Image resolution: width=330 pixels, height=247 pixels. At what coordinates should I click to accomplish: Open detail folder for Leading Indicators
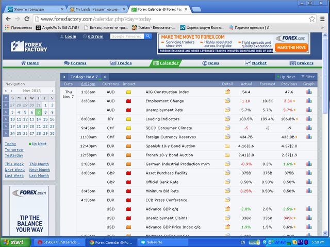[227, 119]
